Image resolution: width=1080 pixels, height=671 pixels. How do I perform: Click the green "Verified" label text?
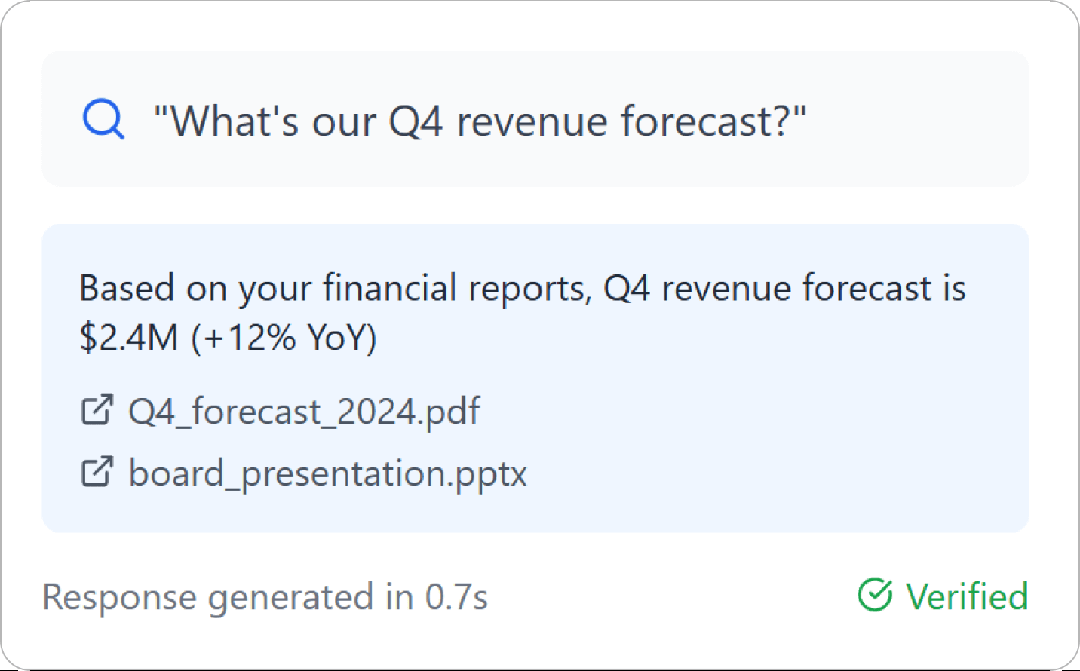point(967,596)
